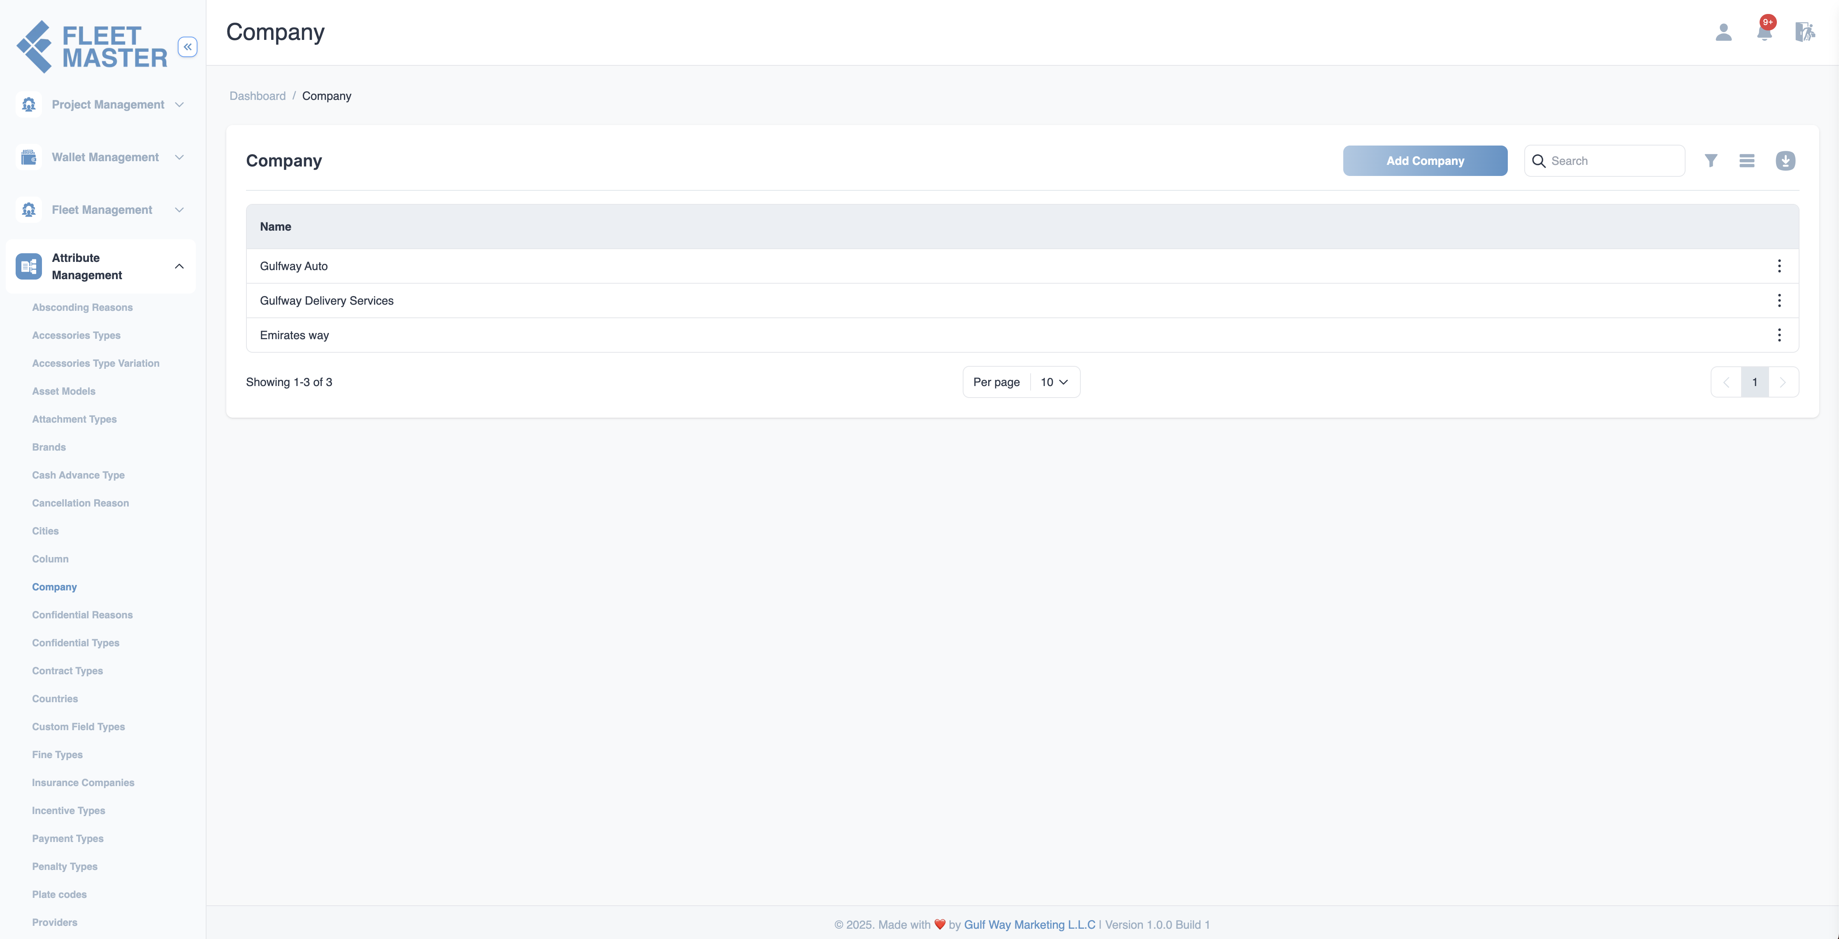Open Column menu item
This screenshot has height=939, width=1839.
tap(50, 559)
